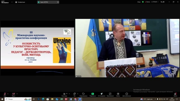Click the Ukraine poster on the slide

62,50
